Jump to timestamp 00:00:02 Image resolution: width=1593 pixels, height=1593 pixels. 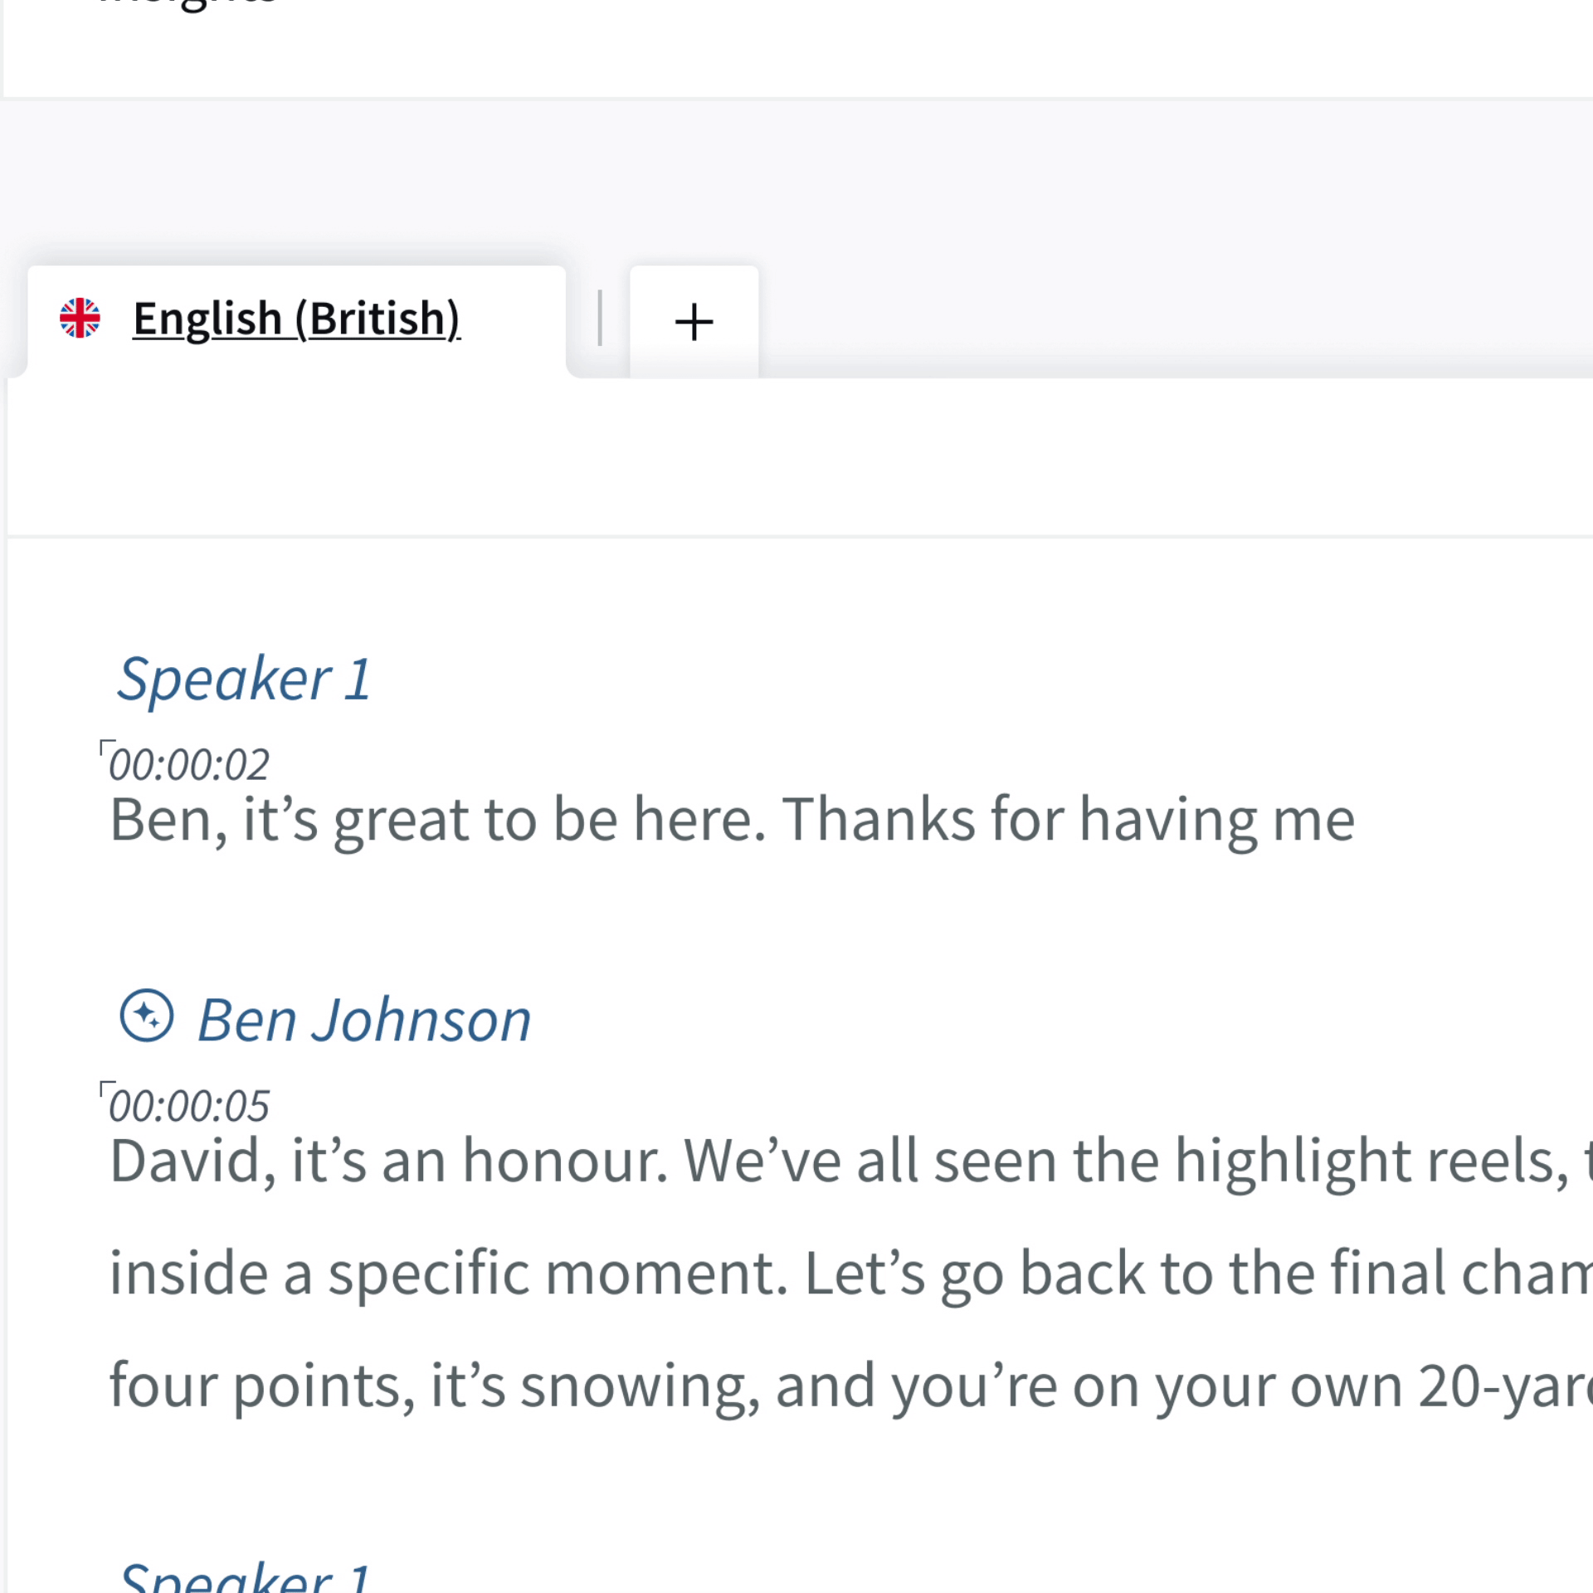pos(189,765)
